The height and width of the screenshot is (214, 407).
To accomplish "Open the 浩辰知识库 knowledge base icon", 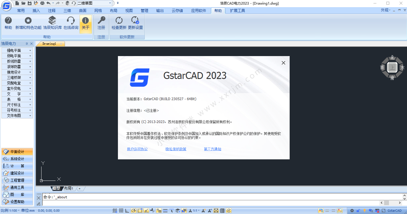I will [x=52, y=23].
